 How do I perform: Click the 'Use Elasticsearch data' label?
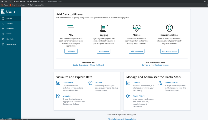coord(155,63)
